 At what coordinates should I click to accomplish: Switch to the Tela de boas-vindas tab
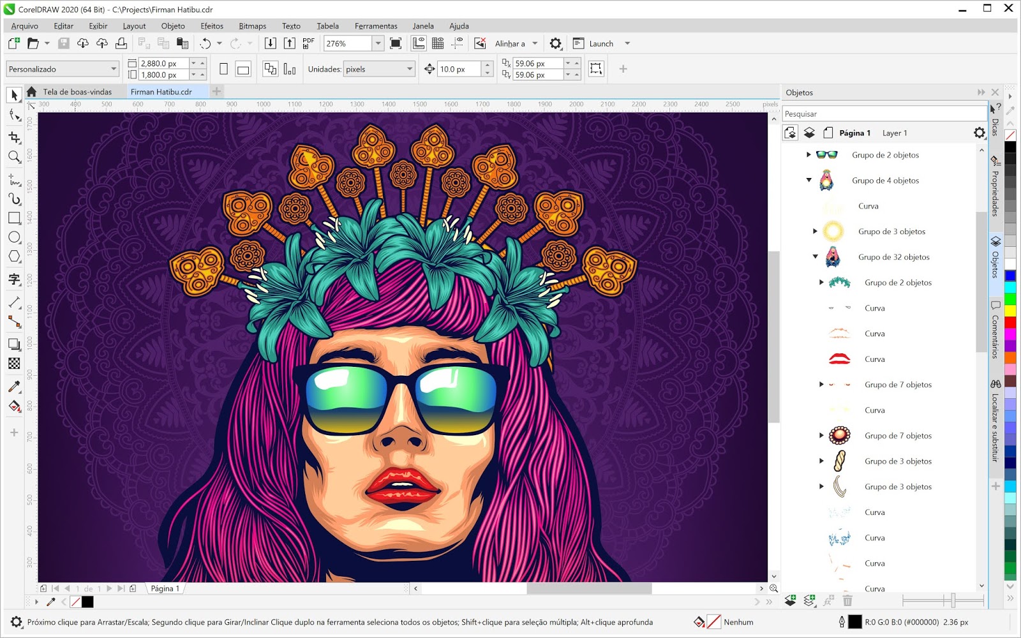77,91
